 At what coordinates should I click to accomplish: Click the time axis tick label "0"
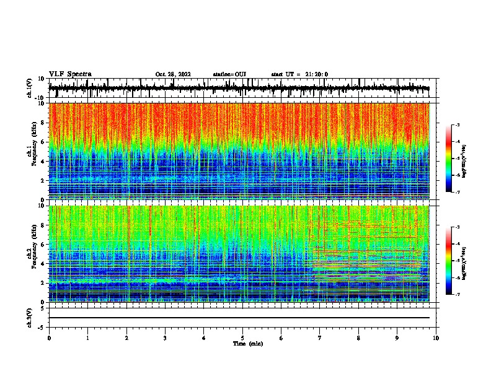pos(49,338)
